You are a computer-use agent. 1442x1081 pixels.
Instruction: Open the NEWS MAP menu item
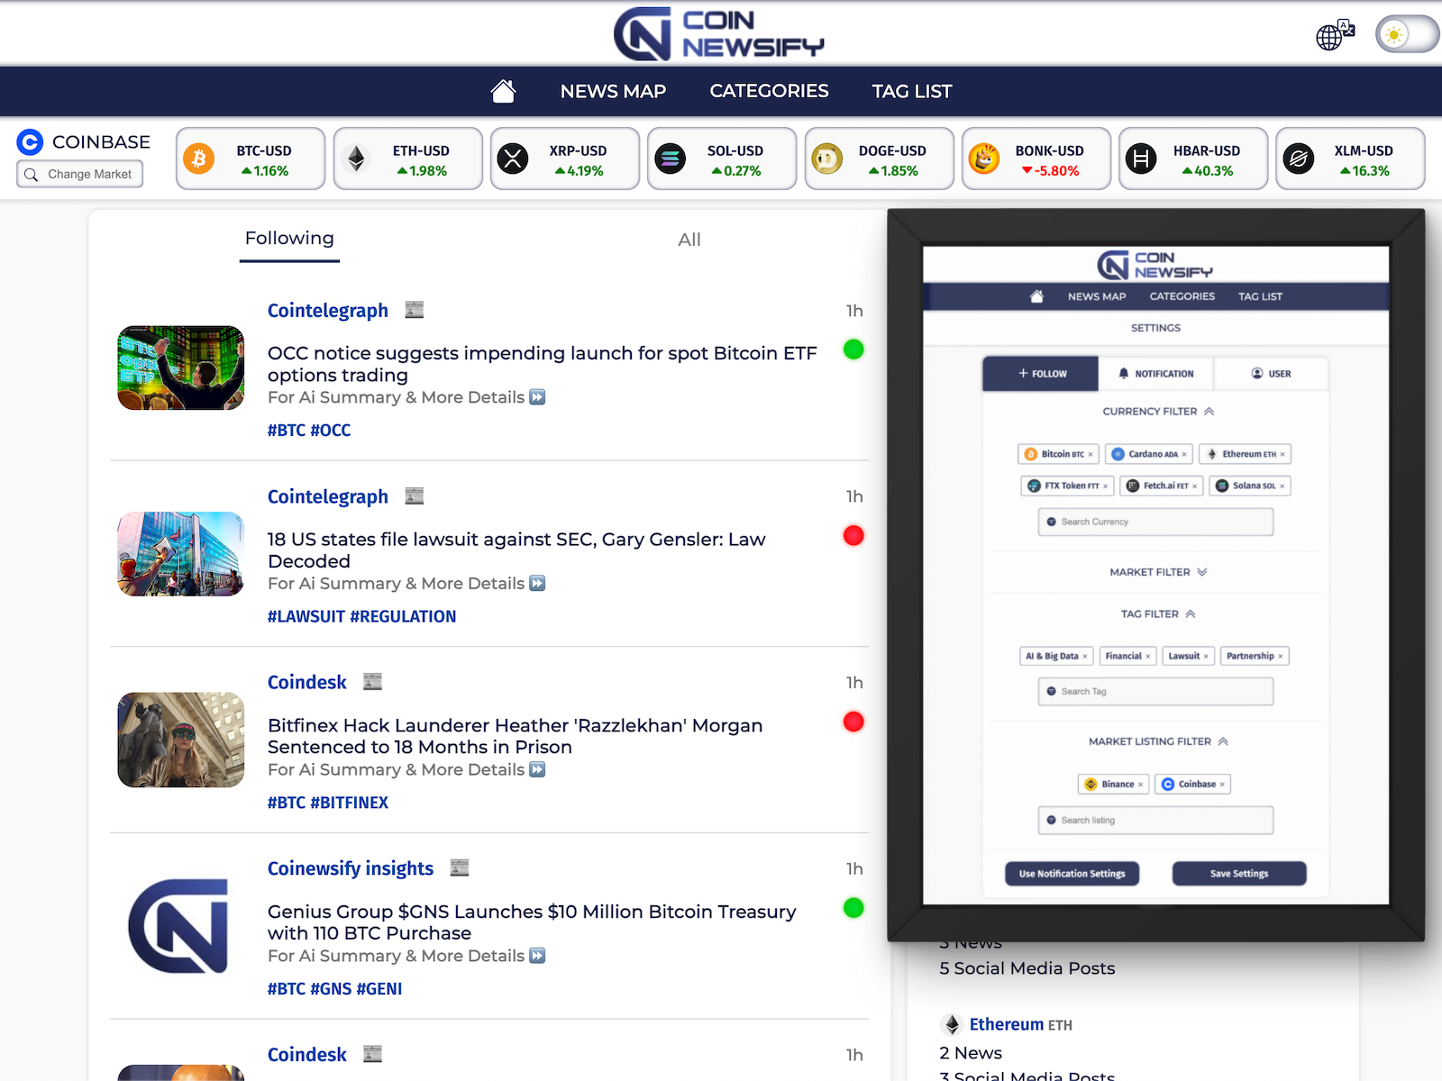613,91
